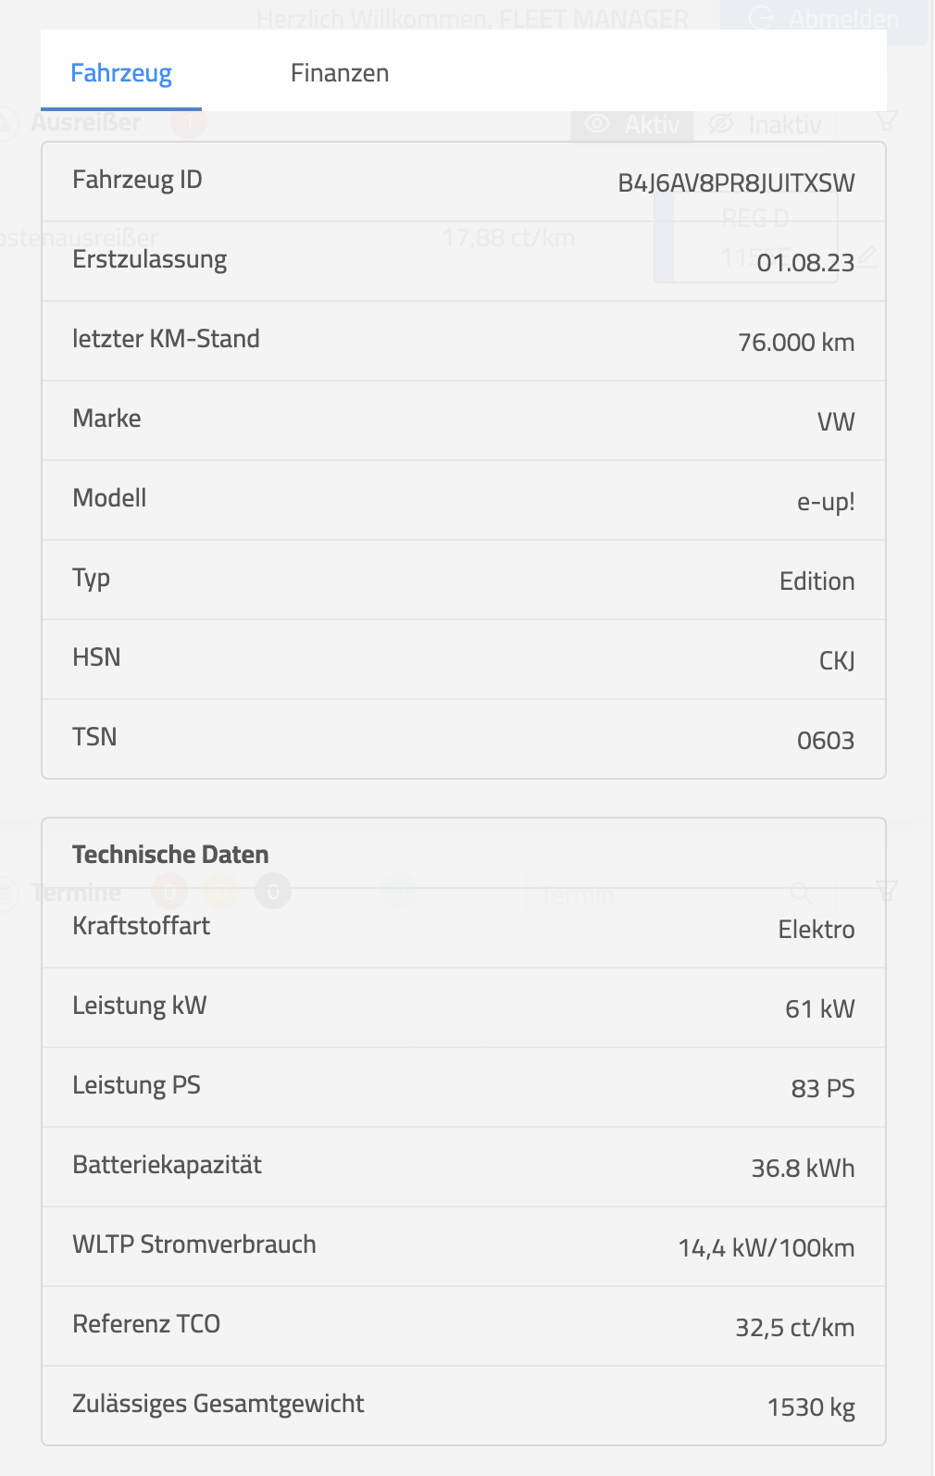Click the orange count badge beside Ausreißer
The height and width of the screenshot is (1476, 935).
click(188, 121)
